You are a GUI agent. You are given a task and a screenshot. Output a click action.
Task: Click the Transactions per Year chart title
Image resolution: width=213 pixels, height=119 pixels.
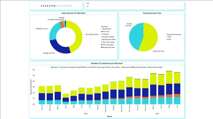152,13
